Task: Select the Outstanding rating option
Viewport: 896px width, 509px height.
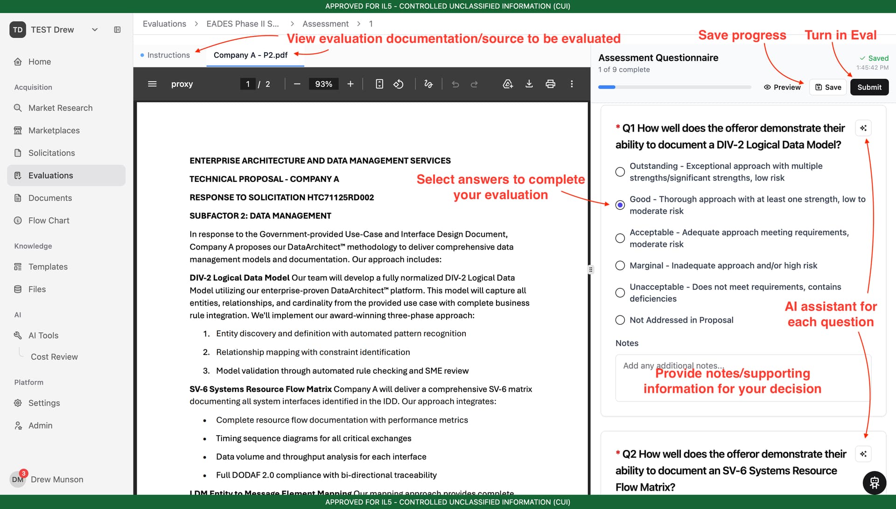Action: pyautogui.click(x=620, y=172)
